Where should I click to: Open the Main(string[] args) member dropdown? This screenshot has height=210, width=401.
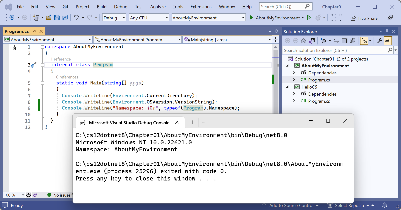tap(228, 40)
